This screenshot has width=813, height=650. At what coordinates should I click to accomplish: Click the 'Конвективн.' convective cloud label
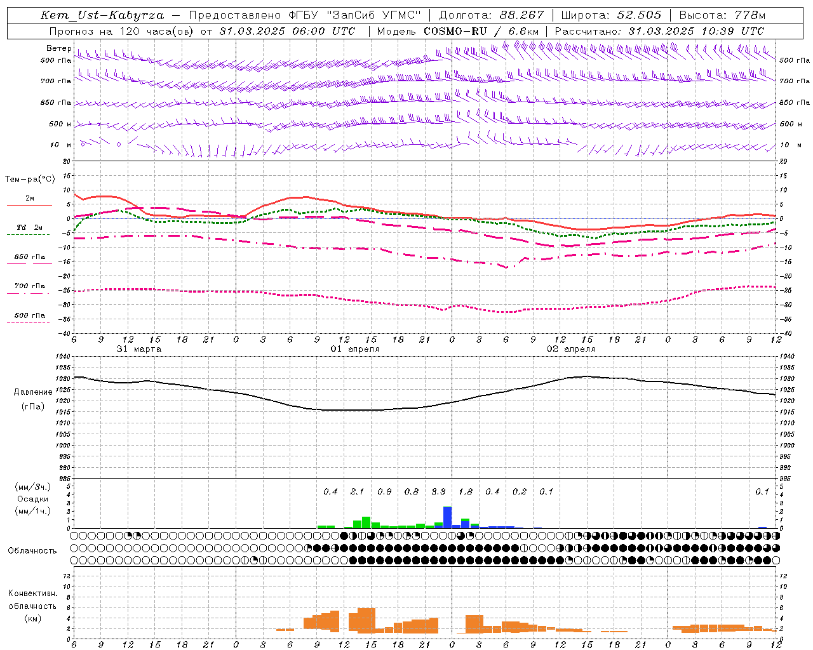point(32,594)
